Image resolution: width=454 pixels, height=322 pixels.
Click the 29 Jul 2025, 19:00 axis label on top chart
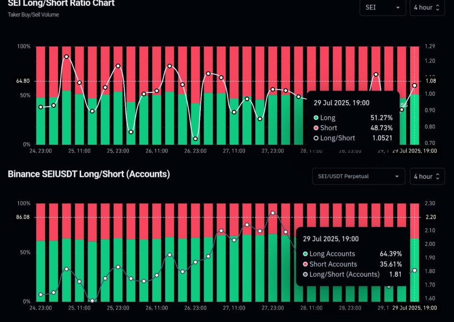tap(415, 151)
